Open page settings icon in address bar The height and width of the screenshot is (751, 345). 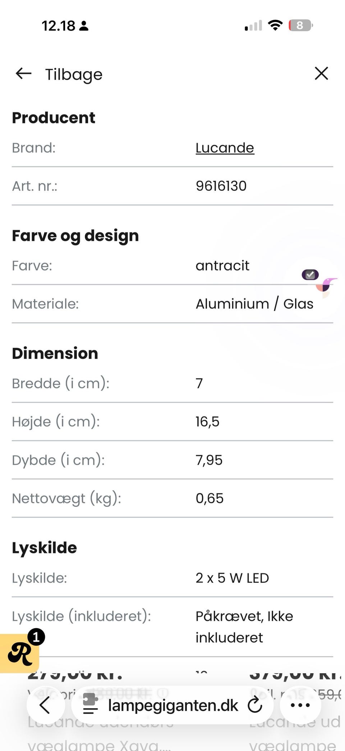pos(90,705)
